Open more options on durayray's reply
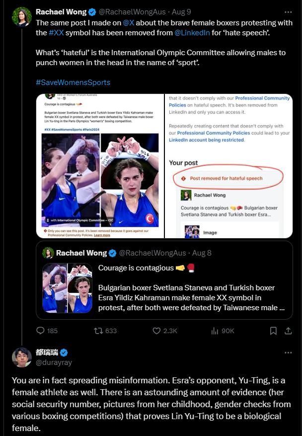This screenshot has width=302, height=436. coord(289,352)
